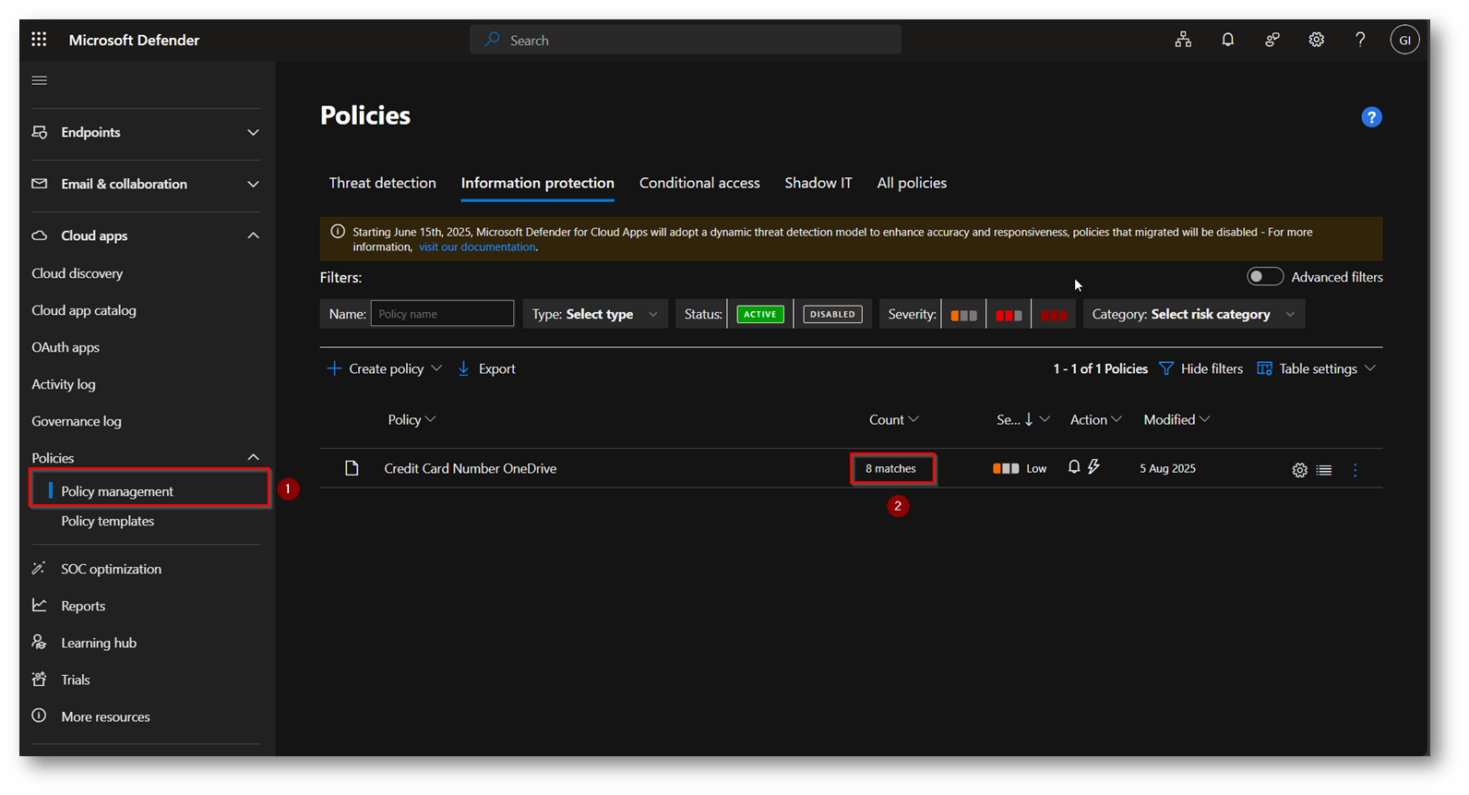Click the blue help circle icon
Image resolution: width=1469 pixels, height=795 pixels.
coord(1371,117)
